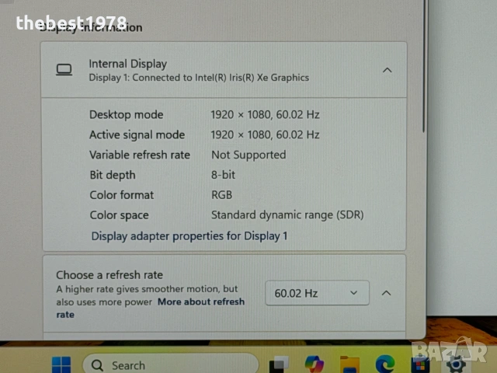Click the Bit depth label

[x=113, y=175]
